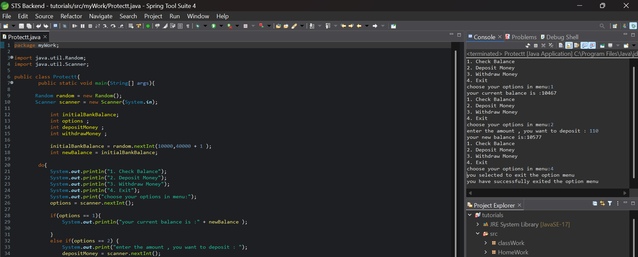The height and width of the screenshot is (257, 638).
Task: Toggle Show Console When Standard Out Changes
Action: [585, 45]
